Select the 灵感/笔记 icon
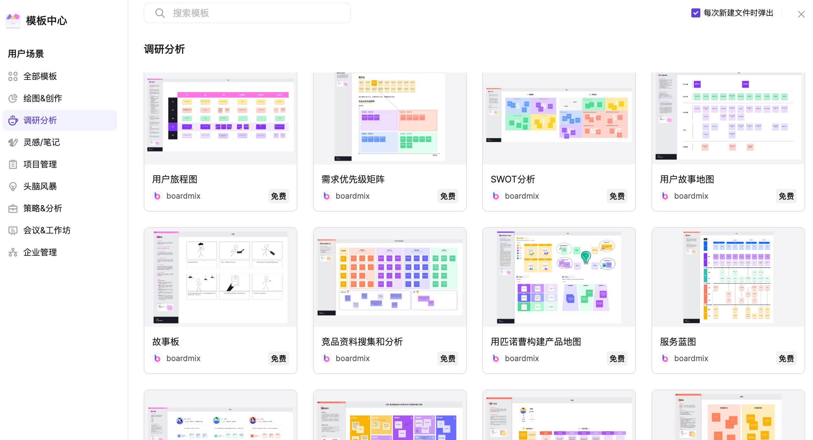The height and width of the screenshot is (440, 813). [x=13, y=142]
